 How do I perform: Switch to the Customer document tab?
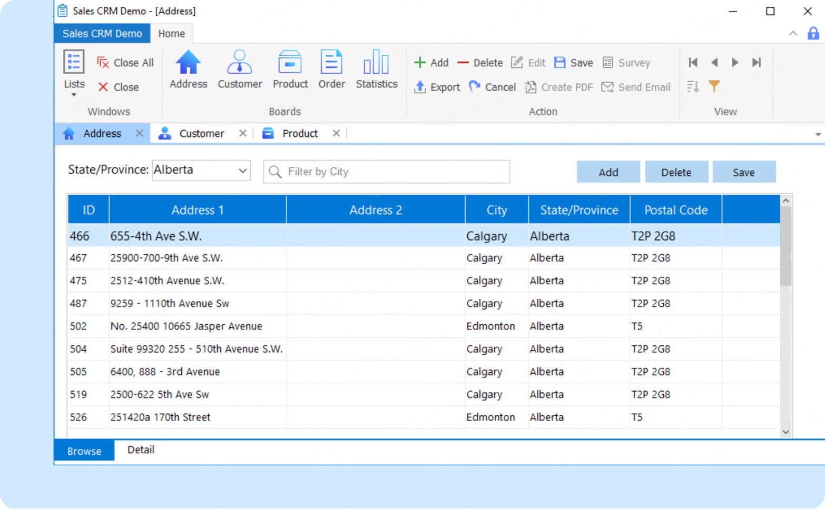[x=201, y=134]
